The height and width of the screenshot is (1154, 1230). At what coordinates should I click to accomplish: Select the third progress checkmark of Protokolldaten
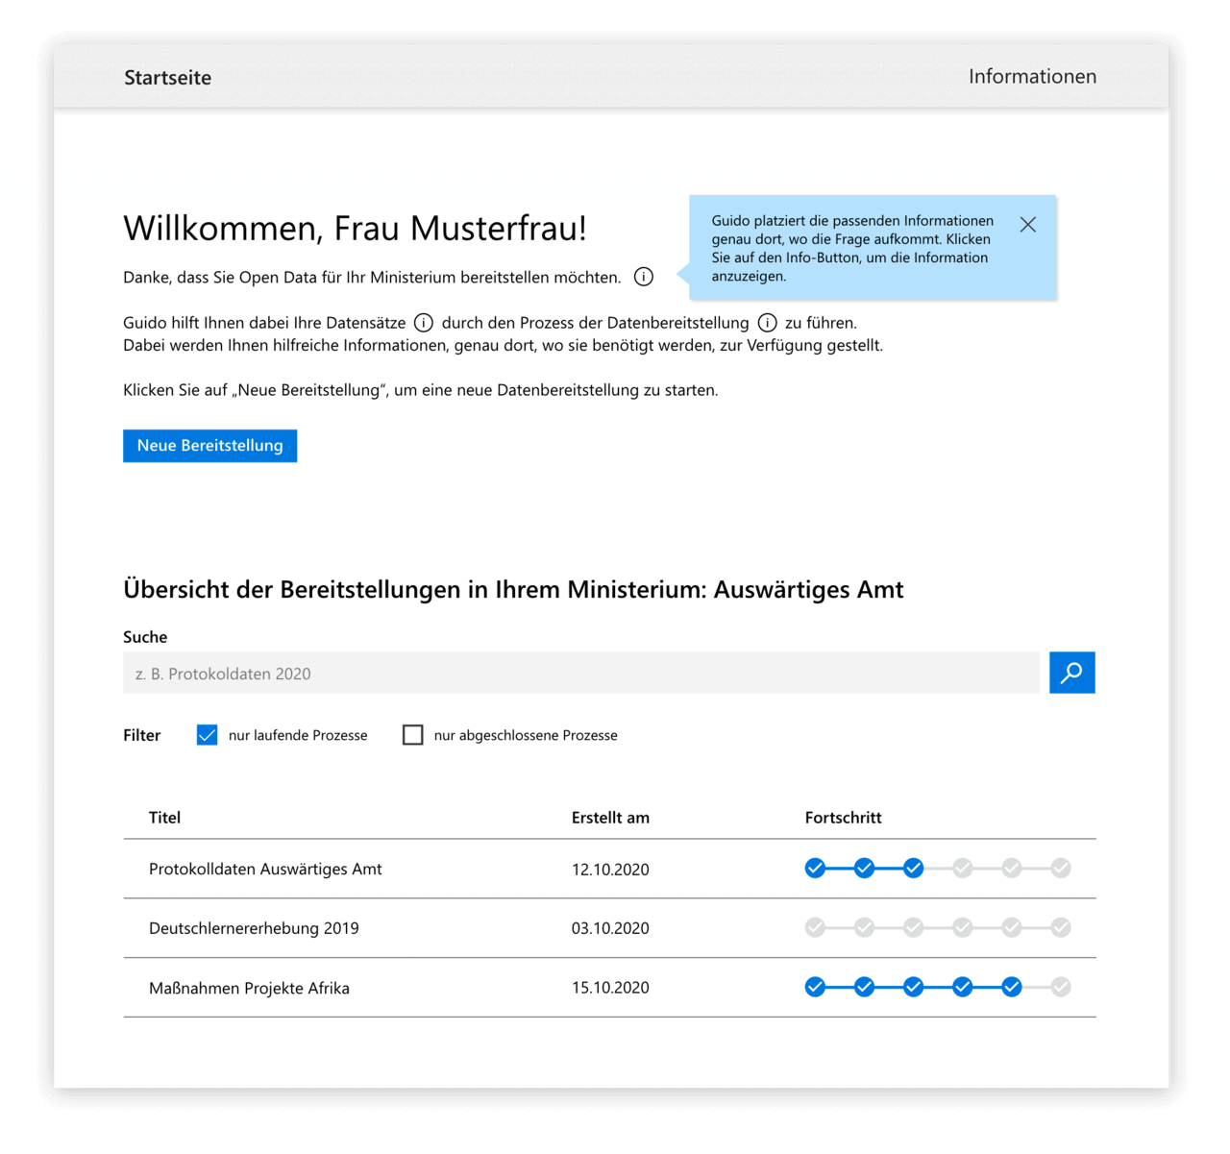(913, 868)
